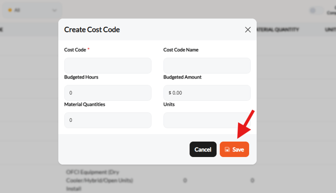Click the Create Cost Code title
Screen dimensions: 336x193
coord(92,30)
